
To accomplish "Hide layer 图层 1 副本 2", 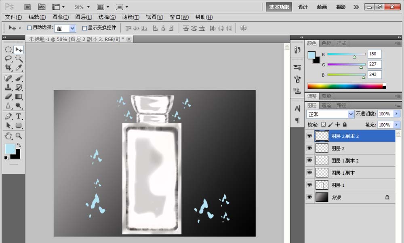I will [309, 160].
